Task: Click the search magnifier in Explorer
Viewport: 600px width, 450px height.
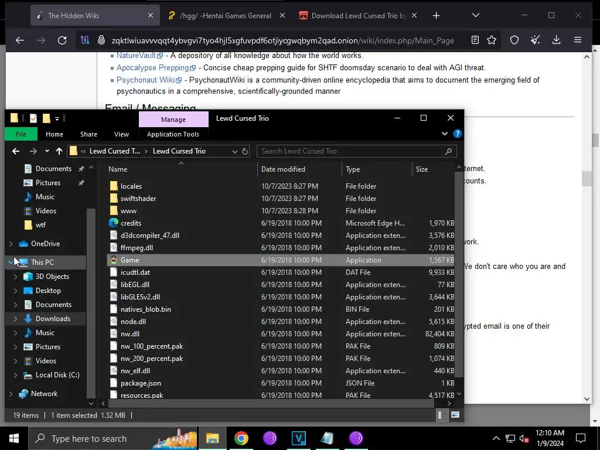Action: (448, 151)
